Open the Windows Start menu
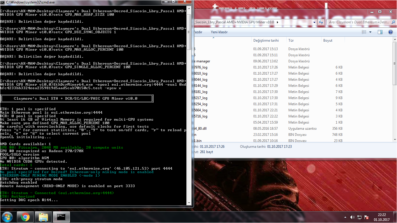This screenshot has width=397, height=223. click(7, 217)
